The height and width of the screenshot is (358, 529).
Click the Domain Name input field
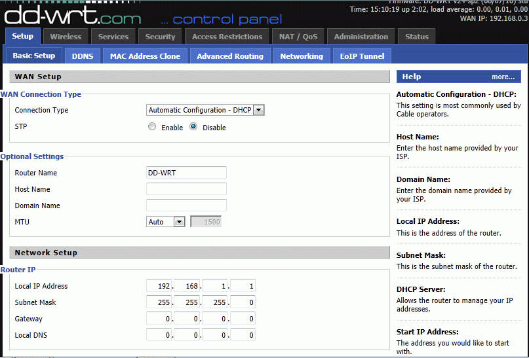point(186,205)
